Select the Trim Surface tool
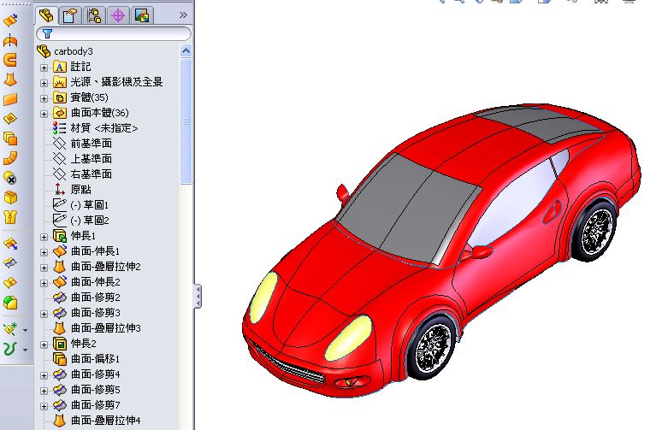The image size is (662, 430). pyautogui.click(x=10, y=263)
